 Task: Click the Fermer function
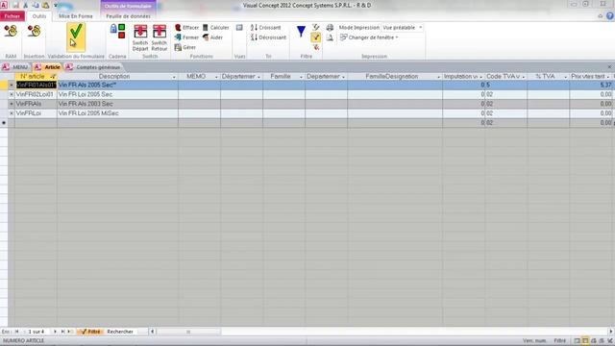[186, 37]
